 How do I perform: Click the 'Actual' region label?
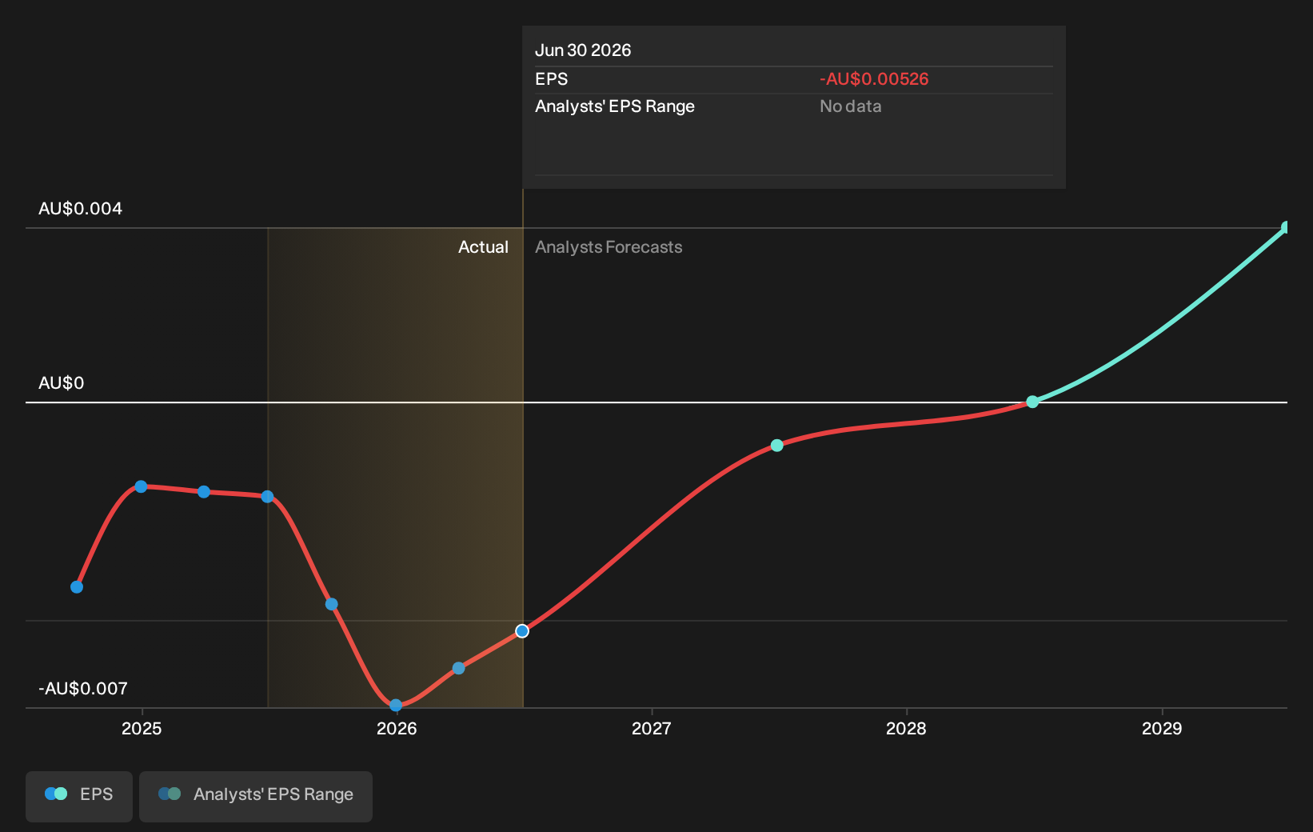pyautogui.click(x=483, y=247)
